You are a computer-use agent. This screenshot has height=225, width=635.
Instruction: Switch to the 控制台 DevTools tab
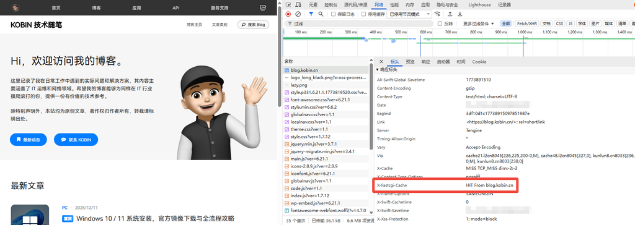331,5
